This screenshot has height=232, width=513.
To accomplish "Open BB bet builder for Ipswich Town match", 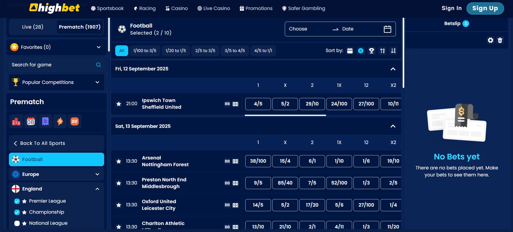I will point(227,104).
